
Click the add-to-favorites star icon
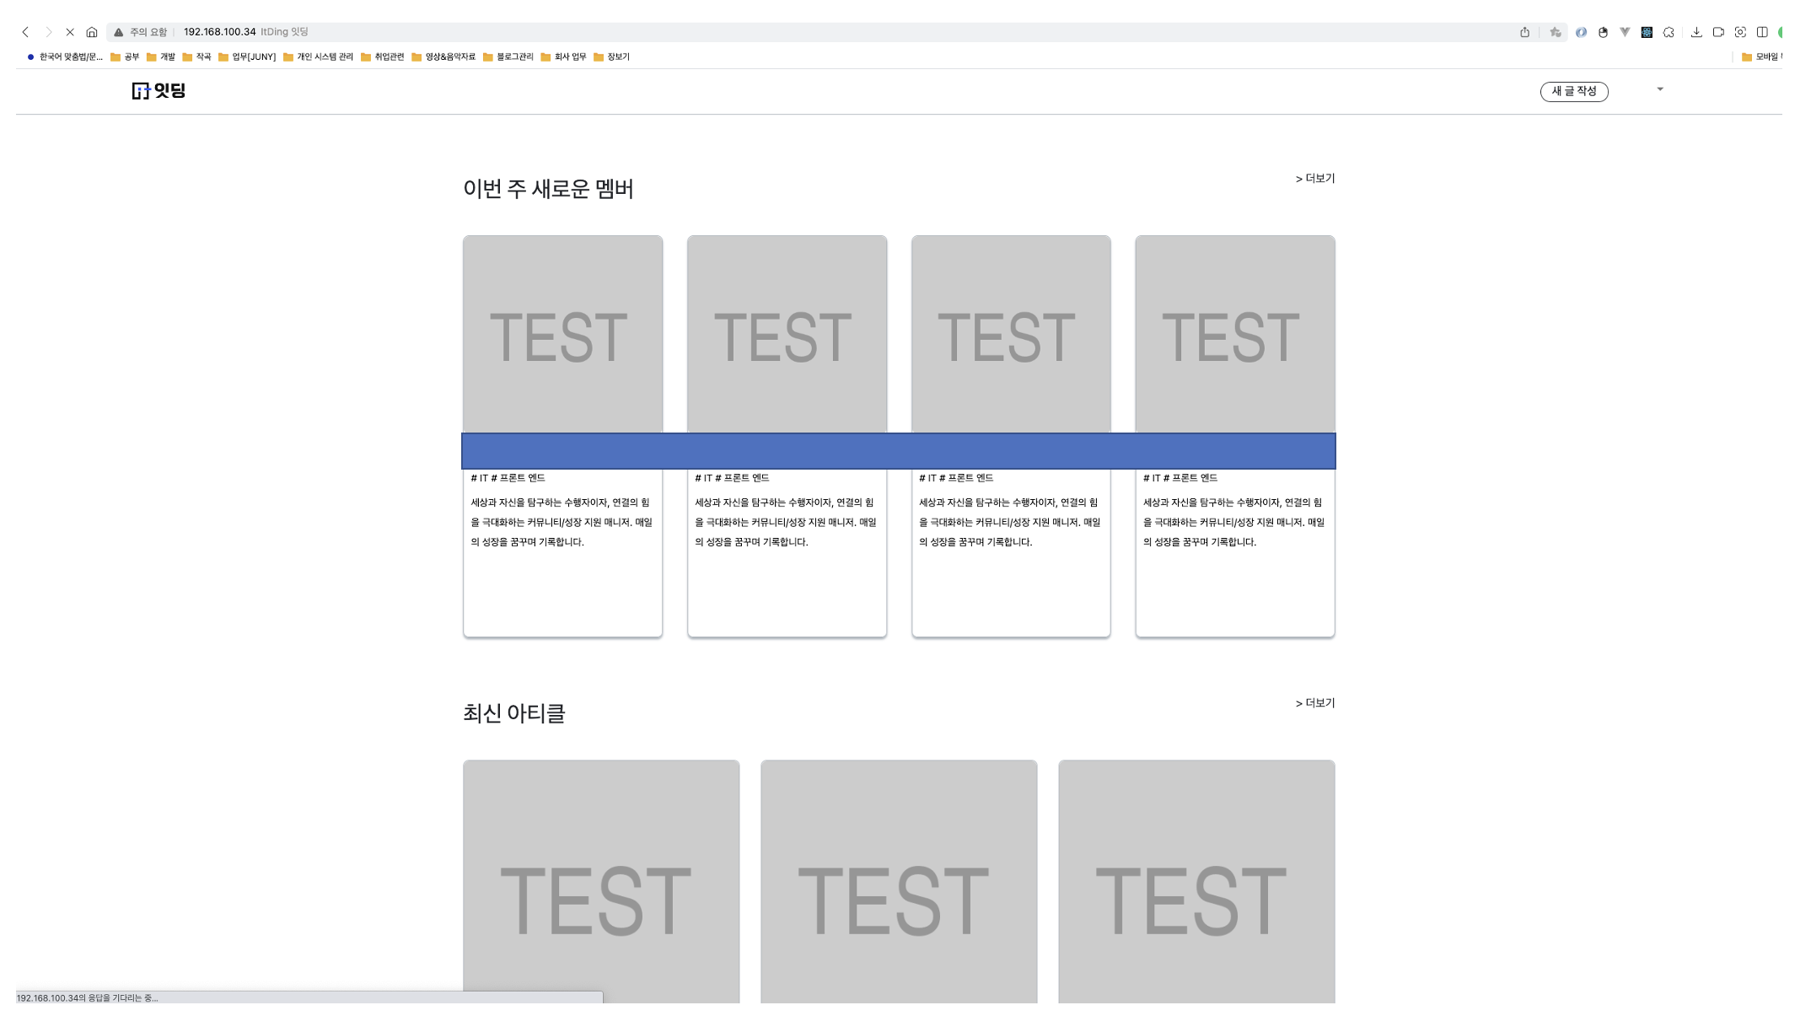(x=1555, y=32)
